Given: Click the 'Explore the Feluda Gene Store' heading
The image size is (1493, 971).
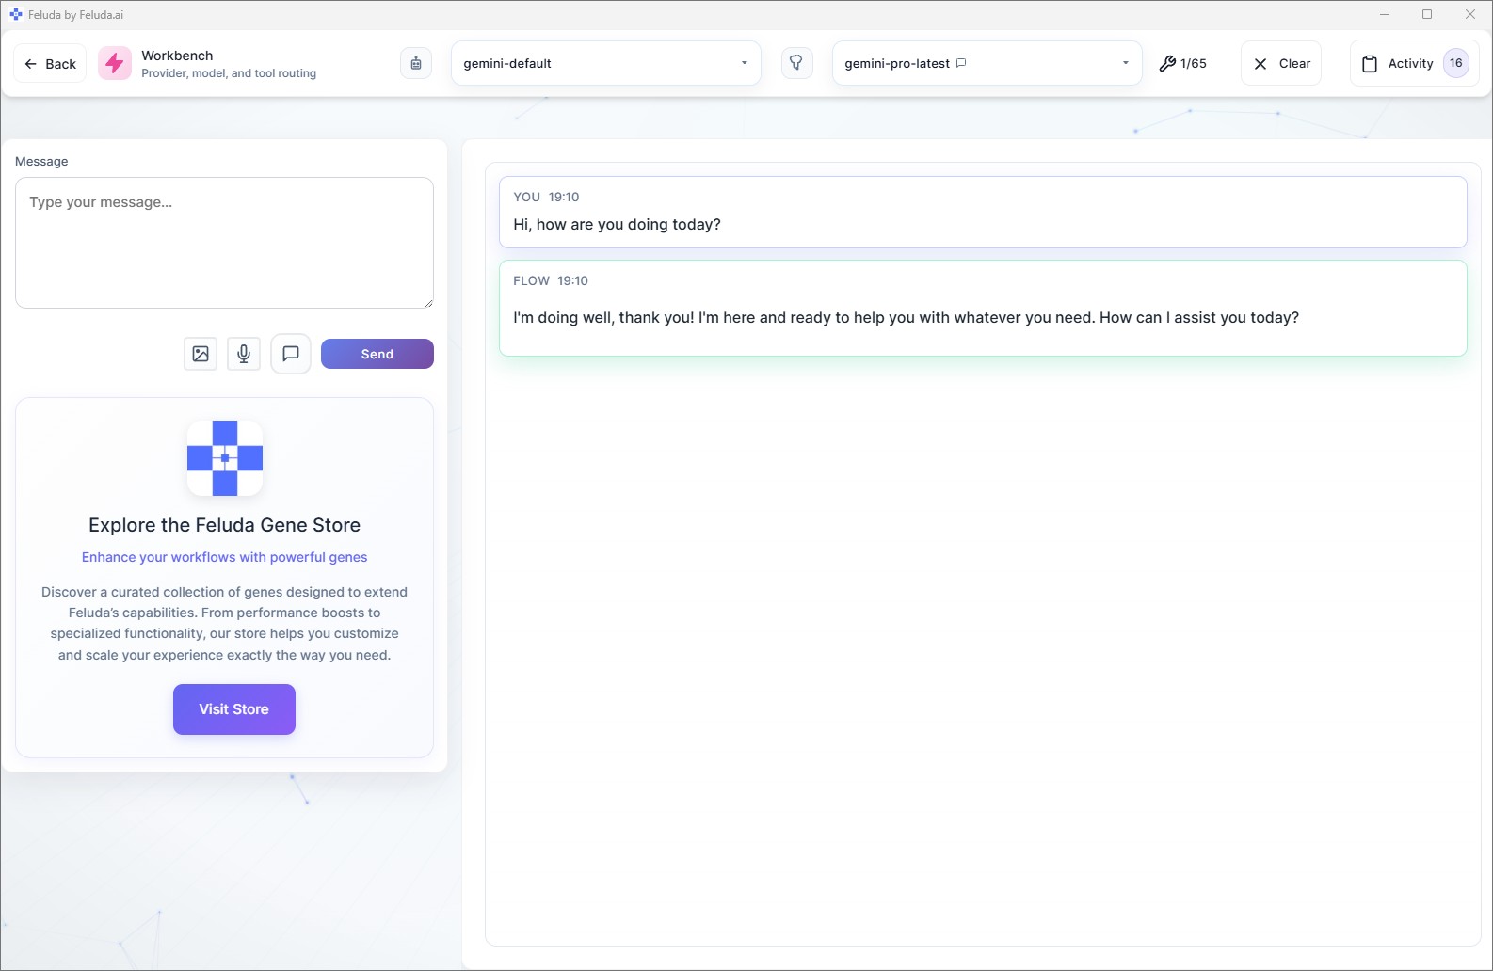Looking at the screenshot, I should point(225,525).
